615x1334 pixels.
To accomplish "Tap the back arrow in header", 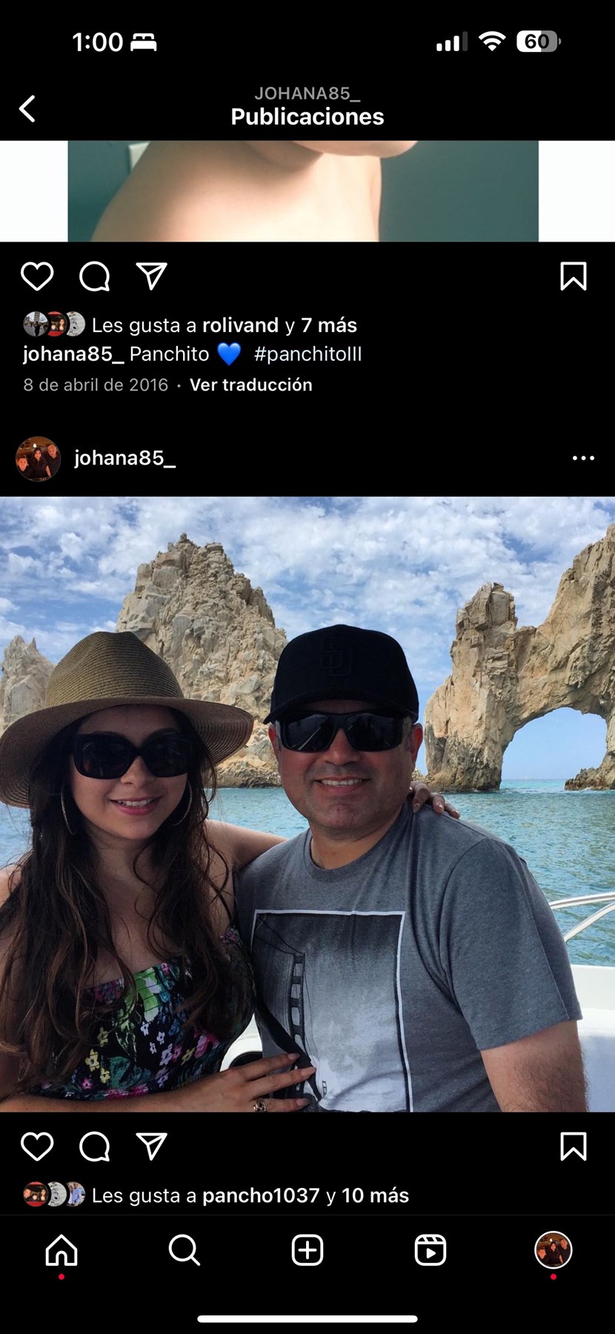I will click(27, 109).
